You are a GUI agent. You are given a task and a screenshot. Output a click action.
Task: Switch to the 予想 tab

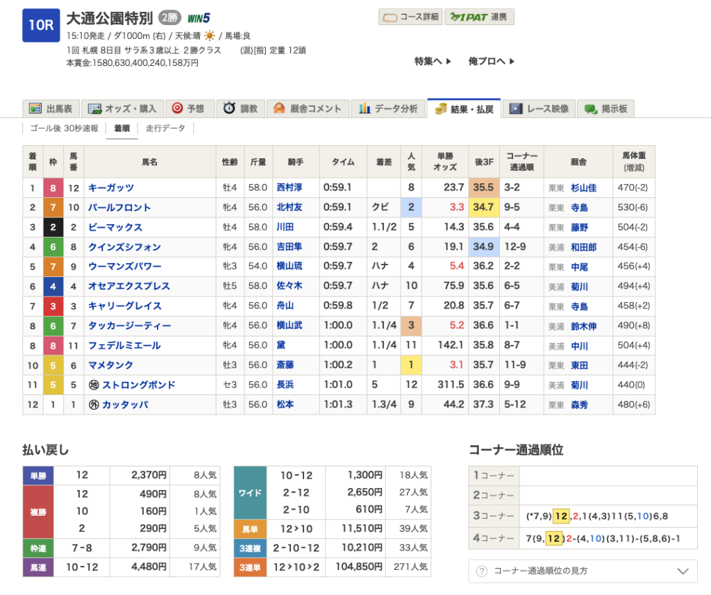190,108
